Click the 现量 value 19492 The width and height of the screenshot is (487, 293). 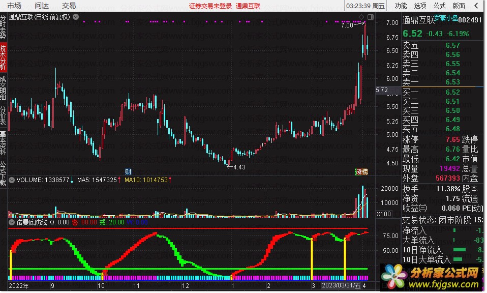pyautogui.click(x=450, y=168)
